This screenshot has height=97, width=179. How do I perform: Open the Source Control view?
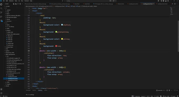pos(1,12)
